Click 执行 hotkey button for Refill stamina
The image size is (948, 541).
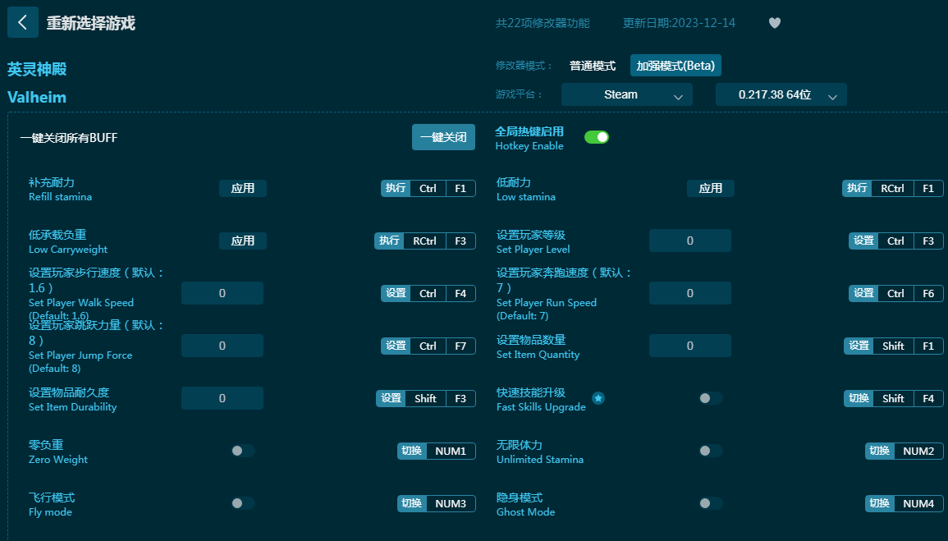point(396,188)
